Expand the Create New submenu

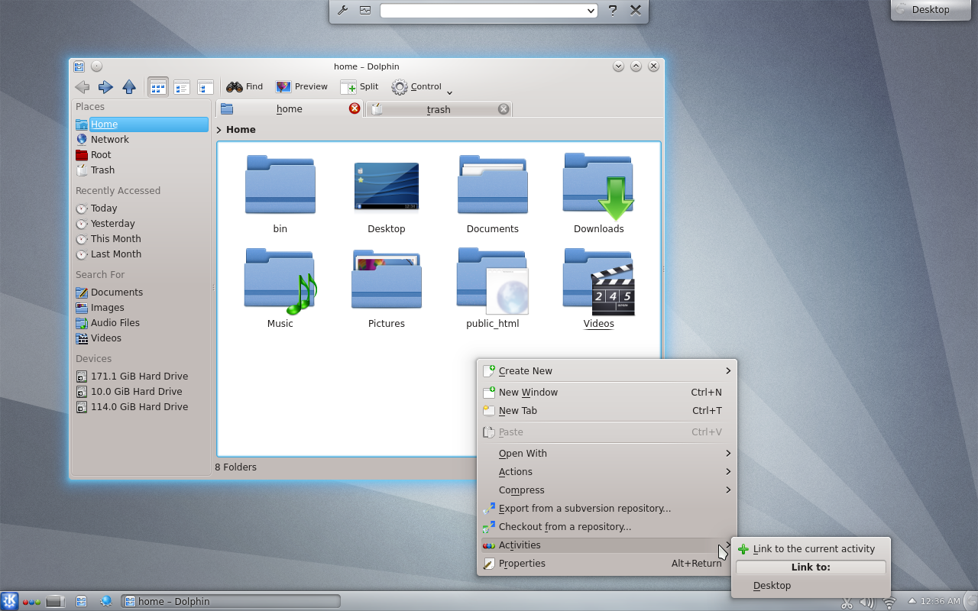point(525,370)
